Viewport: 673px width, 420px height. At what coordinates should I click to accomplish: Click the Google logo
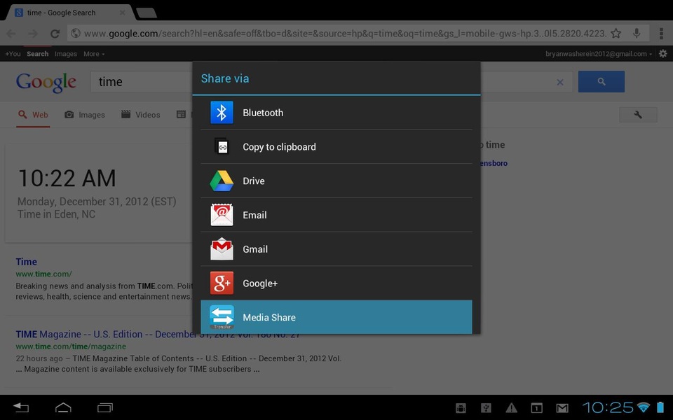coord(46,83)
